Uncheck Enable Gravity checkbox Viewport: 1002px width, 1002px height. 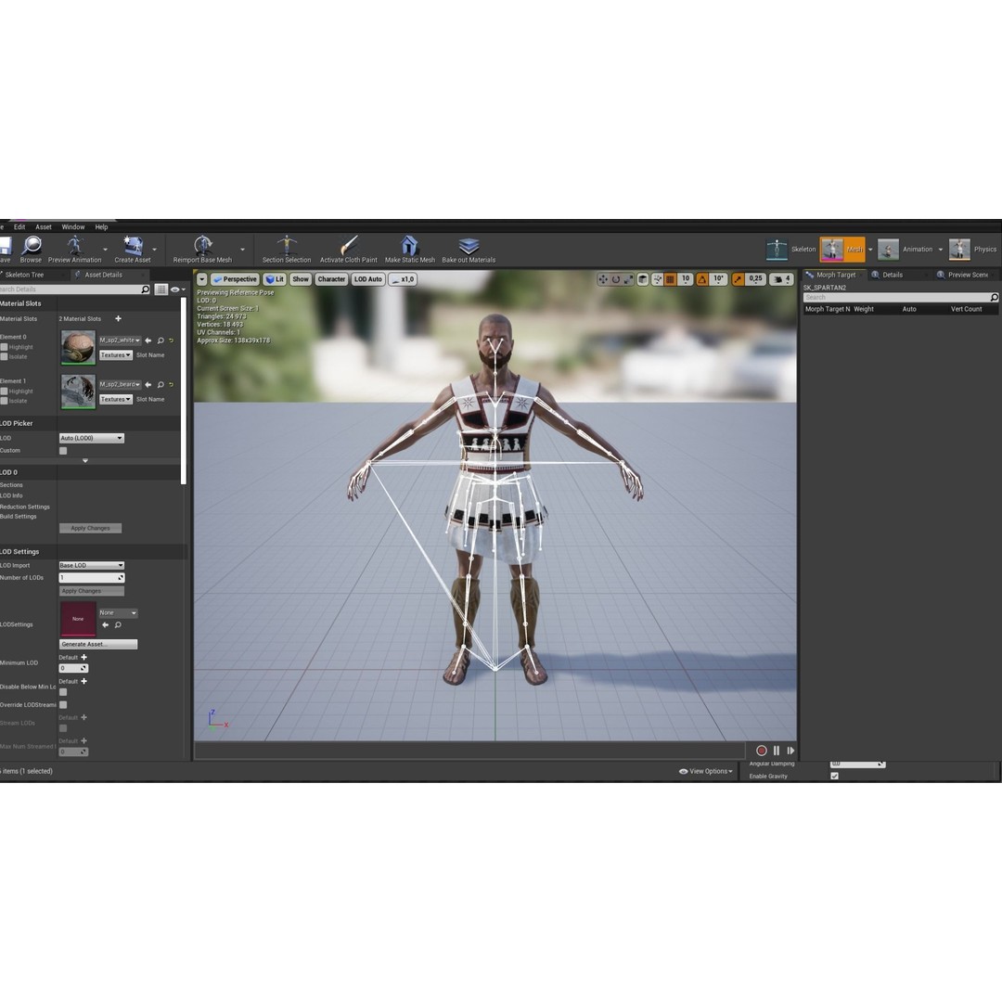pyautogui.click(x=835, y=776)
